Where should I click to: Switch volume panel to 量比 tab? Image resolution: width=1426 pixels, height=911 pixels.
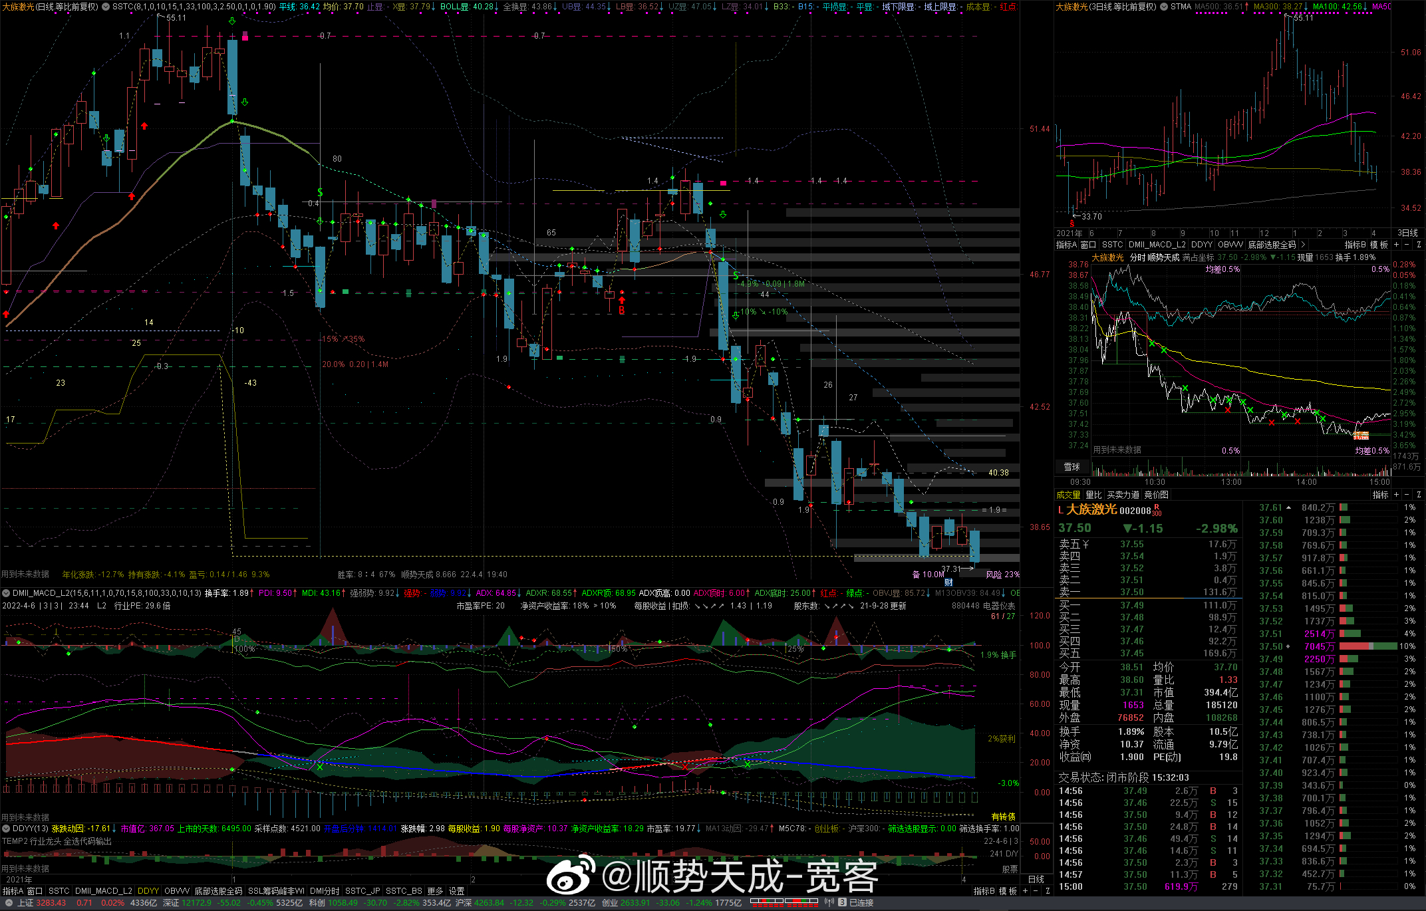(1093, 495)
